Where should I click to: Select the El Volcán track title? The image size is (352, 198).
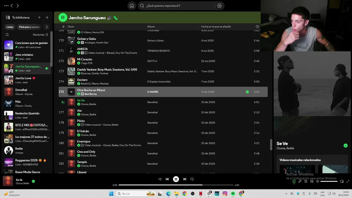point(83,131)
